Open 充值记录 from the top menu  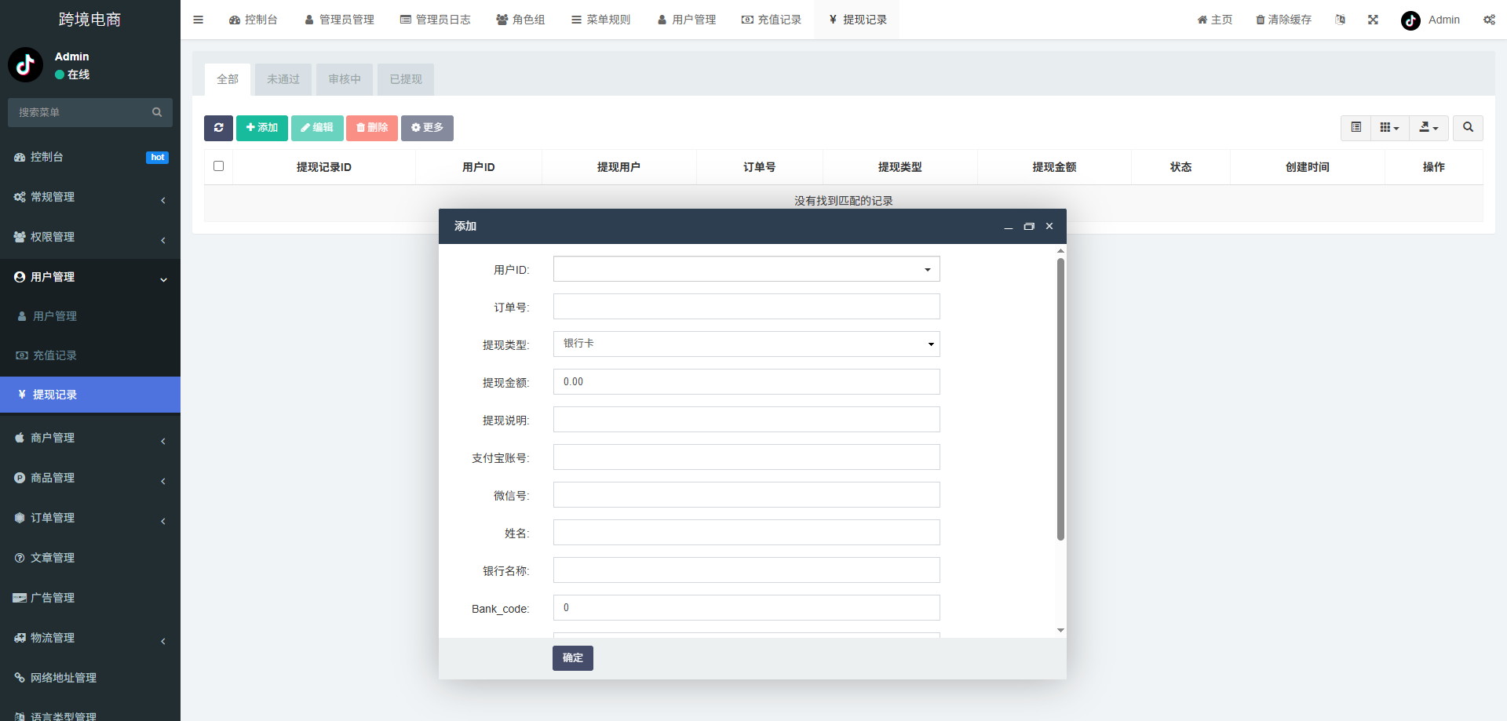coord(772,20)
